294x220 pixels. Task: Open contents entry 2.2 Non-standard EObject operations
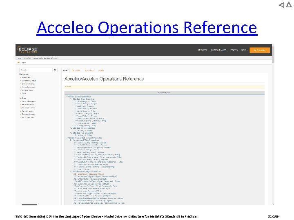(85, 172)
